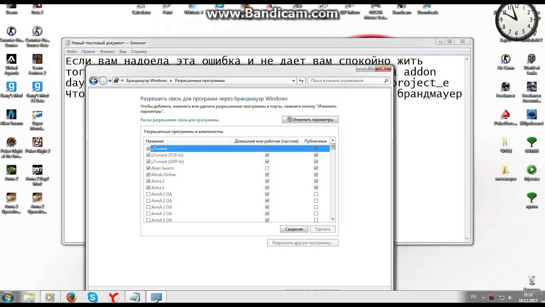Viewport: 545px width, 307px height.
Task: Open Skype from the taskbar
Action: [92, 297]
